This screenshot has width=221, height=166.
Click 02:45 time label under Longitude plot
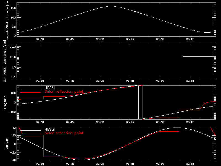tap(70, 122)
